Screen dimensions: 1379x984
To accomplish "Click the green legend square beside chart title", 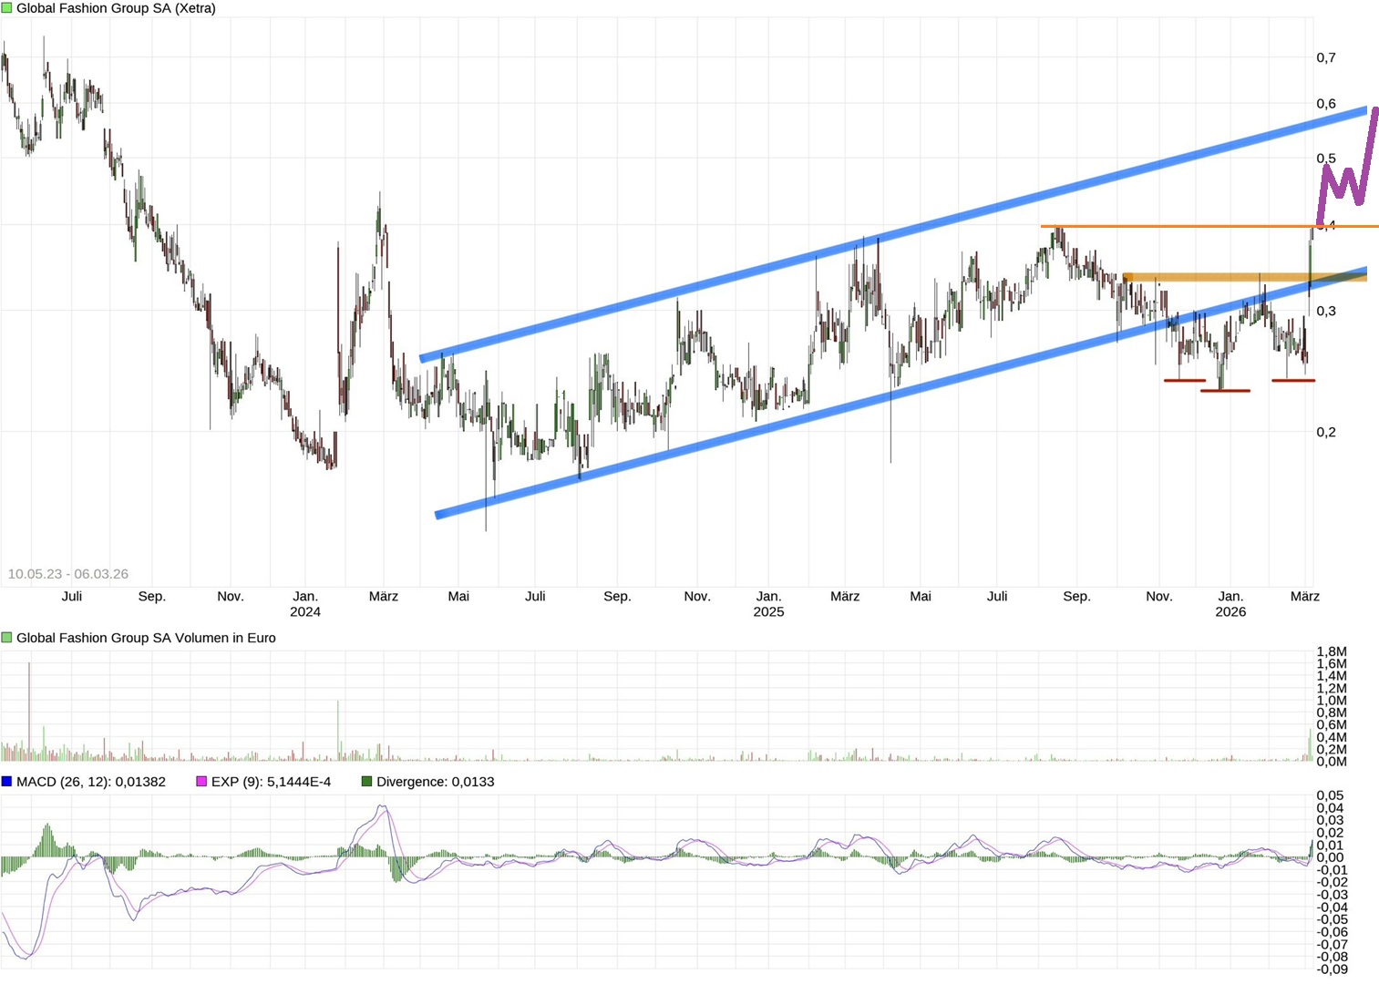I will point(7,8).
